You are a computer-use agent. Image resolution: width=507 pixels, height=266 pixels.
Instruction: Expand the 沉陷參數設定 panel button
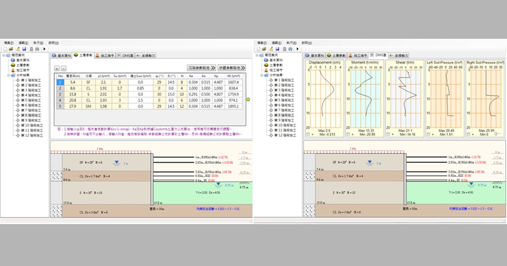click(x=201, y=68)
